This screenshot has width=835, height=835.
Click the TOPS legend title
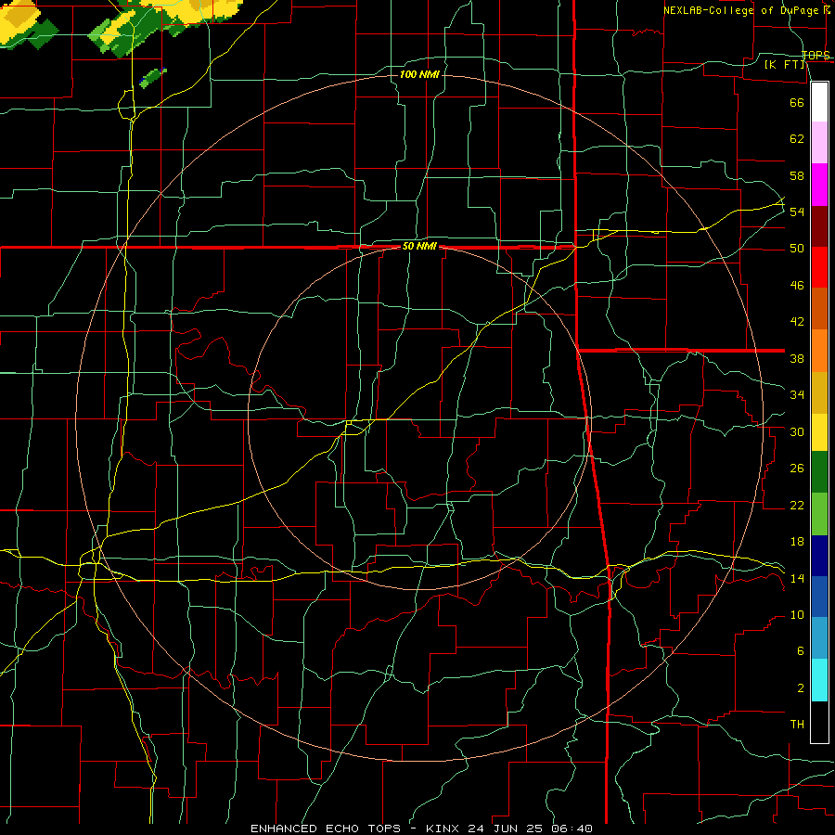[x=816, y=55]
